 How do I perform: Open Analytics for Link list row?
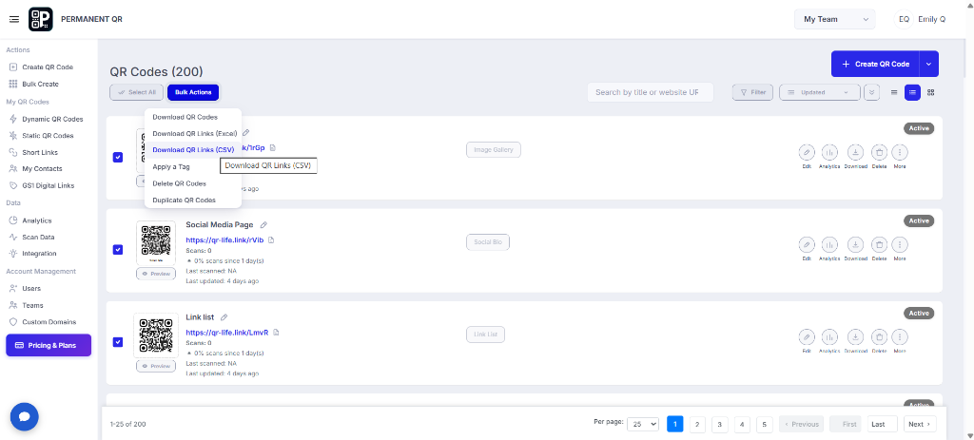click(x=829, y=336)
